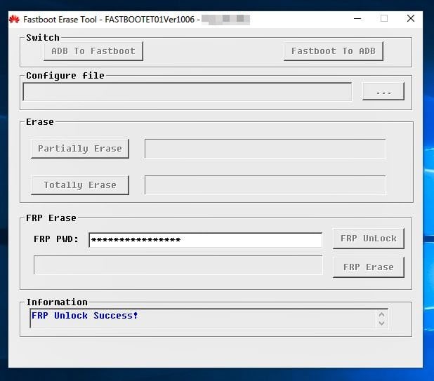Click the down arrow of Information scrollbar
Screen dimensions: 434x381
(x=382, y=323)
